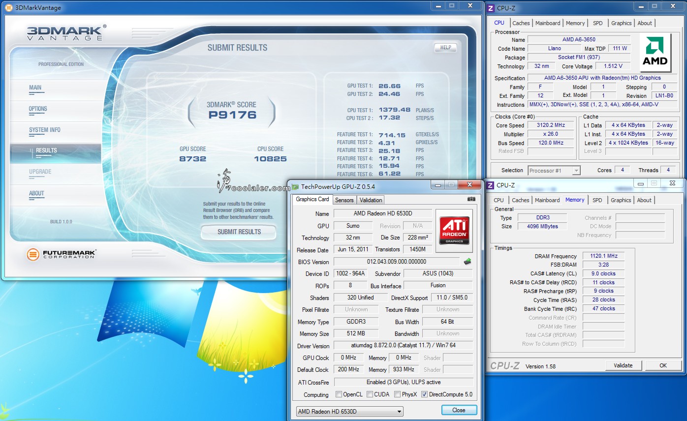Open ABOUT in 3DMark sidebar
687x421 pixels.
(x=36, y=193)
